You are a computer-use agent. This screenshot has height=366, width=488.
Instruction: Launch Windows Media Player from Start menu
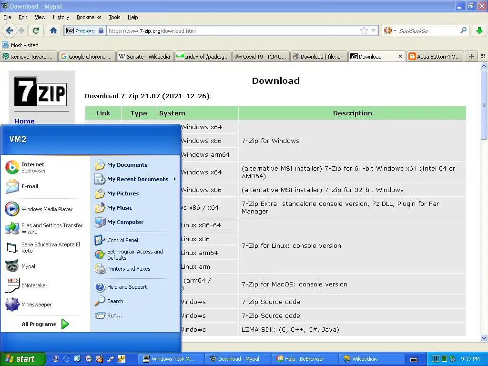tap(45, 209)
